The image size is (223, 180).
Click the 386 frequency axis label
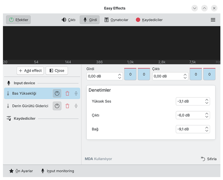coord(99,62)
